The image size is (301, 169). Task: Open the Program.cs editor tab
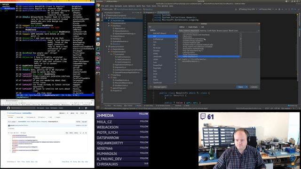pyautogui.click(x=150, y=13)
